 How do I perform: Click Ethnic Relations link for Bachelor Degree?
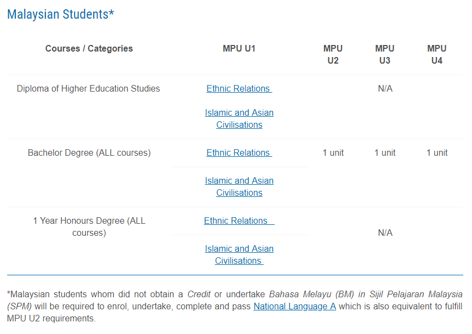[239, 152]
